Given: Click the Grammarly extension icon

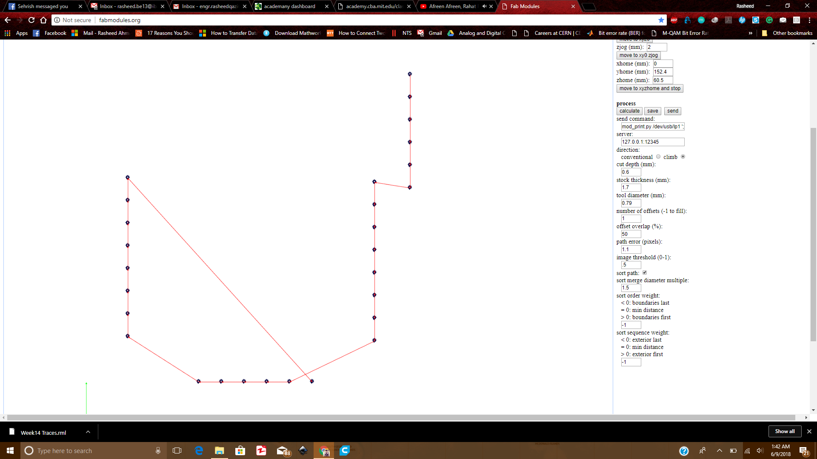Looking at the screenshot, I should coord(769,20).
